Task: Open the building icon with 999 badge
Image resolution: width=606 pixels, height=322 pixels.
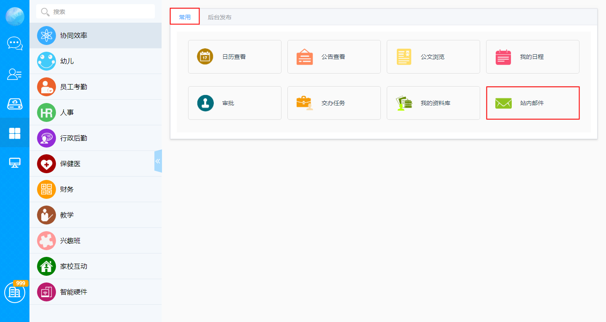Action: coord(15,292)
